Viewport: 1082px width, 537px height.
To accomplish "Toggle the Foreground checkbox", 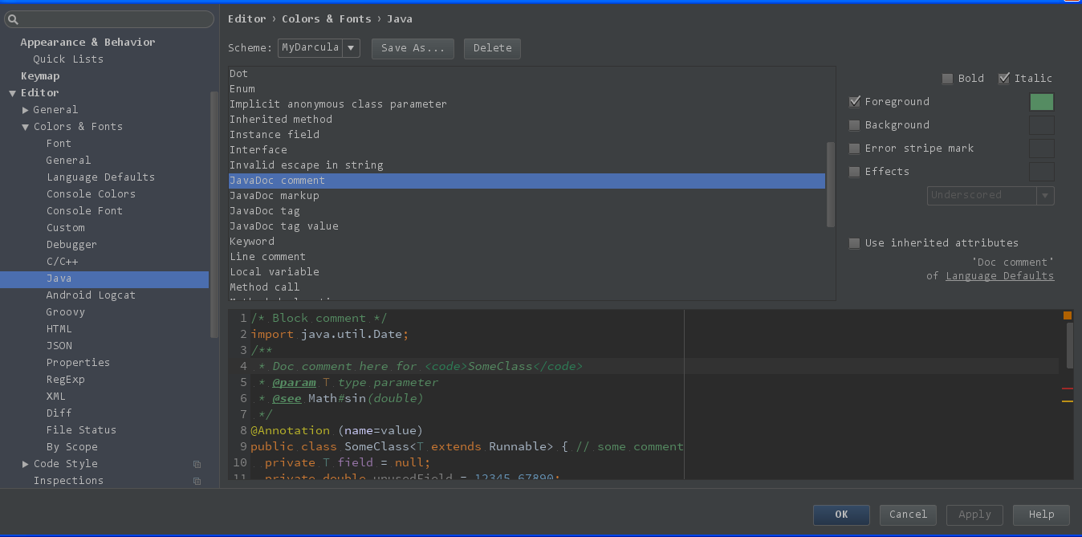I will (x=854, y=102).
